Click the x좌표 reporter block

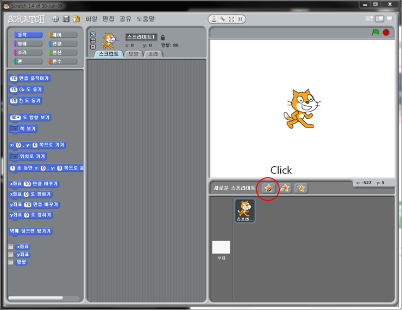pos(23,247)
